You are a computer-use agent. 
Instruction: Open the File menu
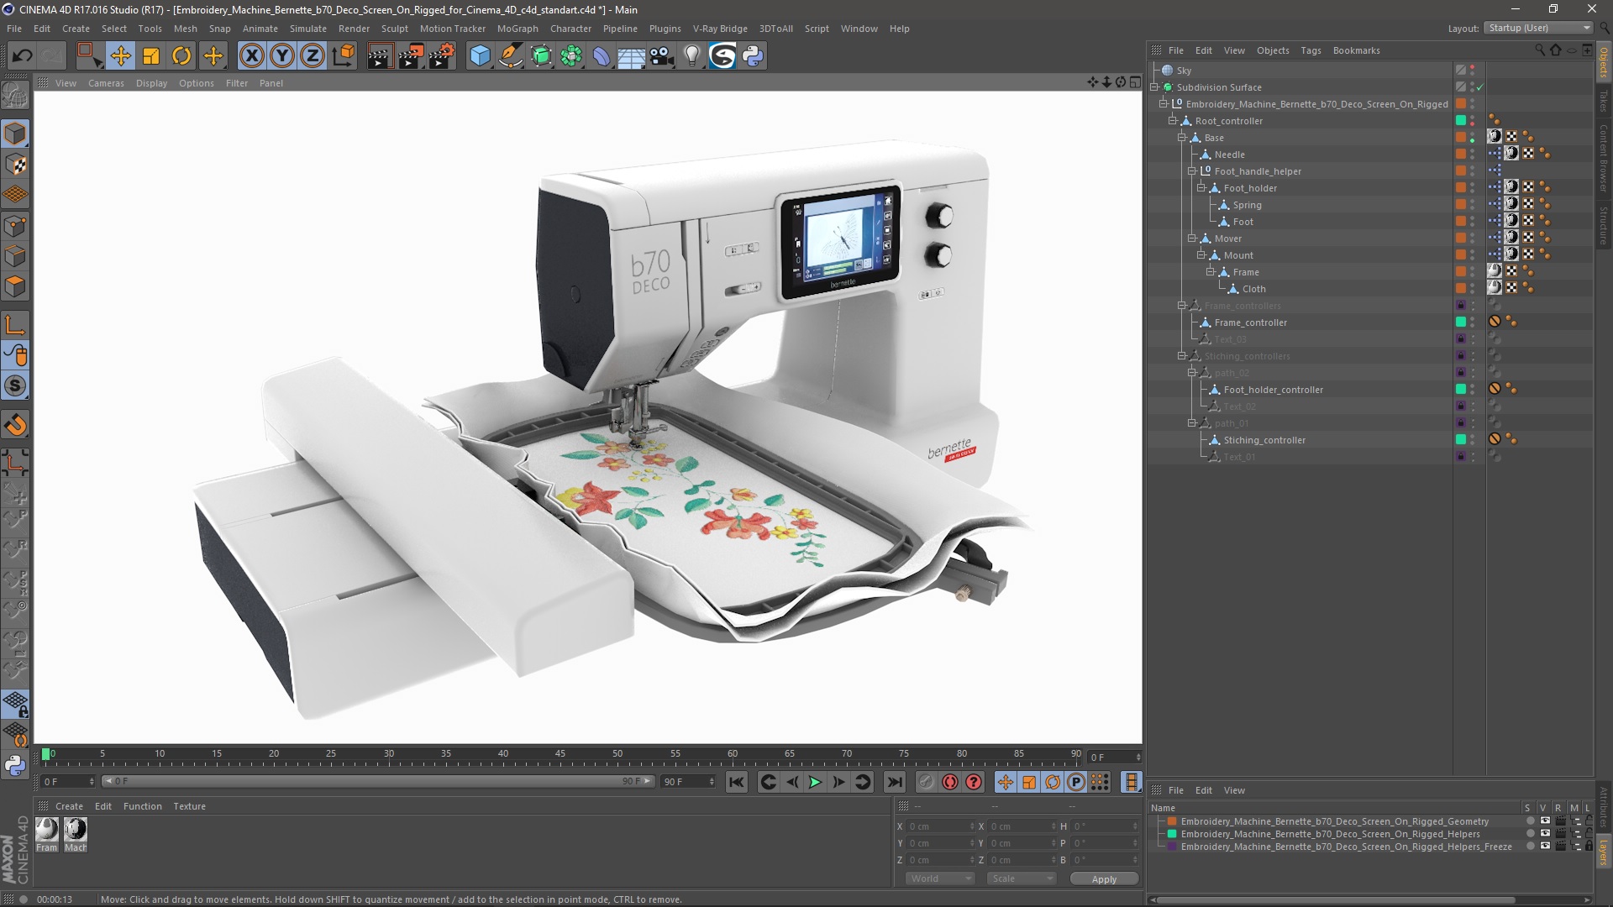click(x=14, y=29)
